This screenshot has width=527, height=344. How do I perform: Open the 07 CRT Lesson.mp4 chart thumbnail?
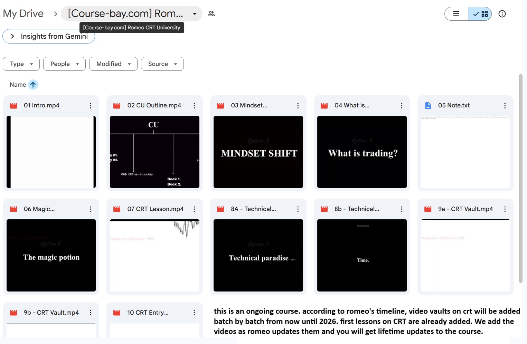[x=154, y=256]
